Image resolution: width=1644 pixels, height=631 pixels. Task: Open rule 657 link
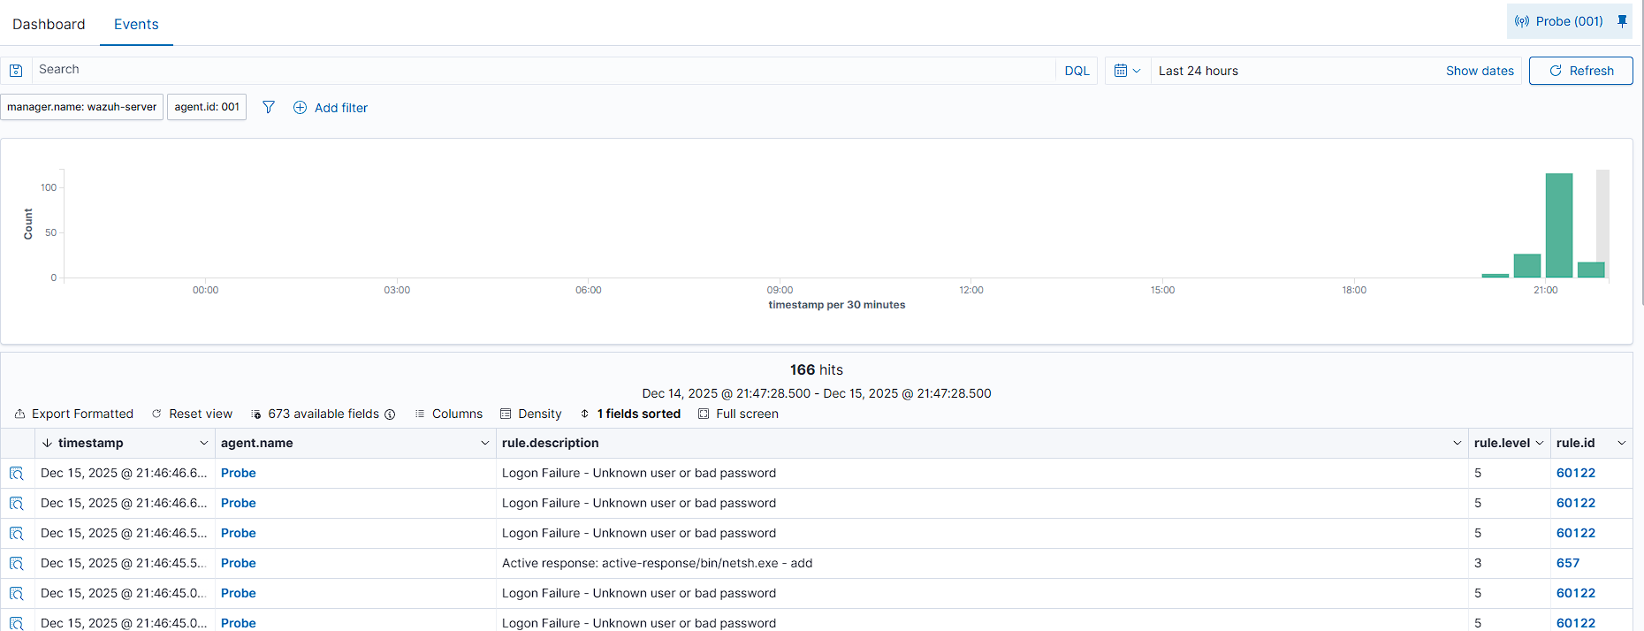[x=1568, y=563]
